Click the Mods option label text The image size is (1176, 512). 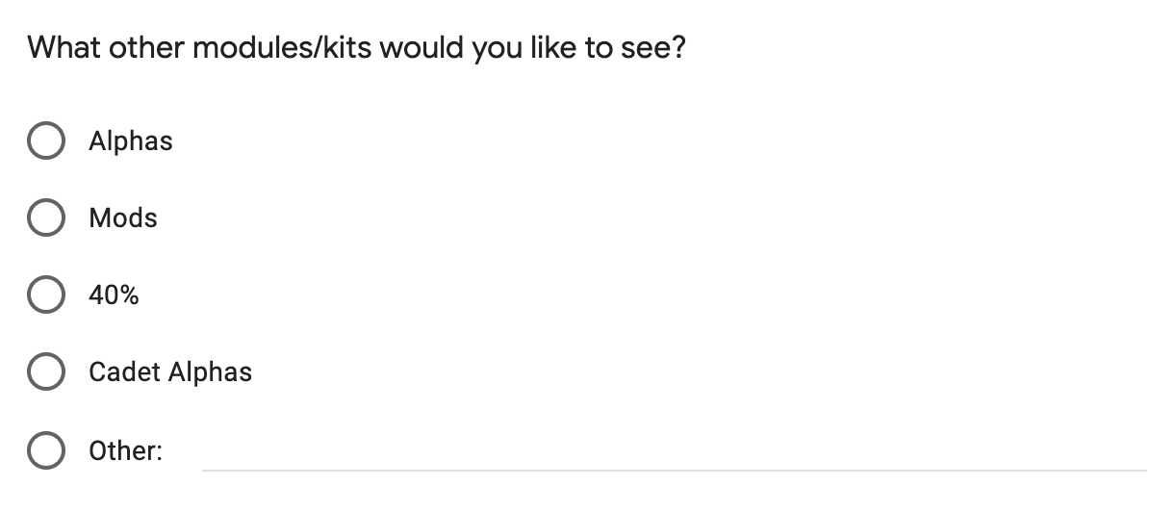pos(123,218)
